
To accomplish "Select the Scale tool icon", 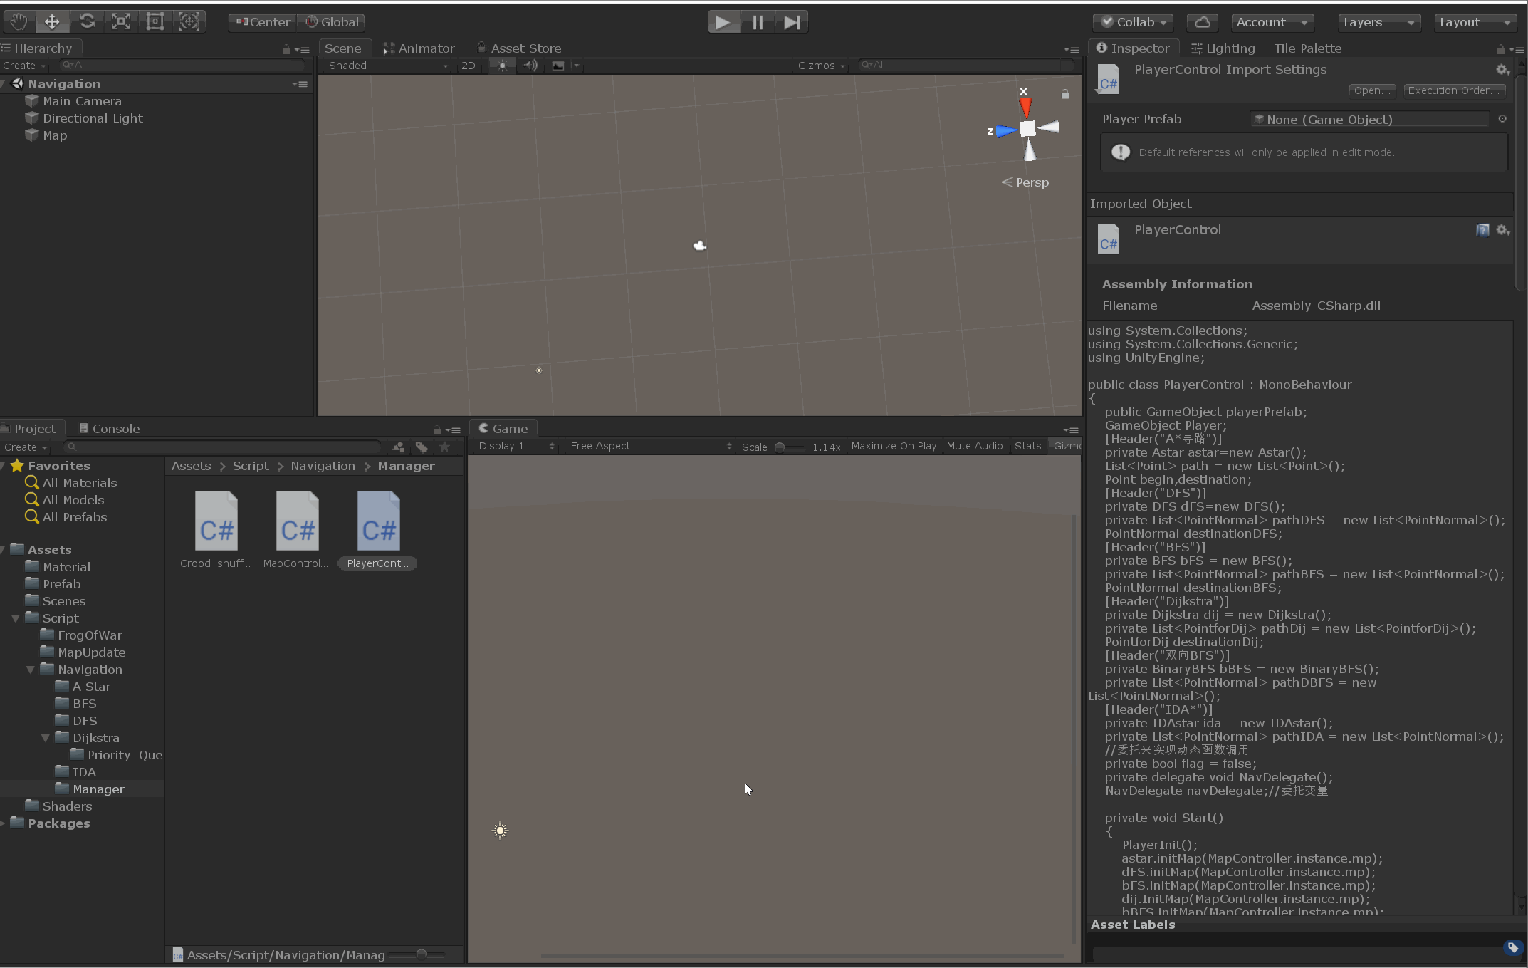I will [x=121, y=21].
